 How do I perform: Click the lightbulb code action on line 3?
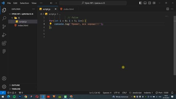point(51,24)
